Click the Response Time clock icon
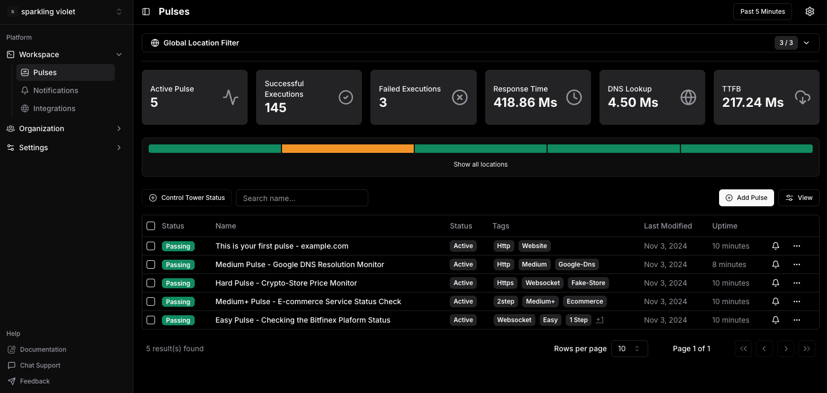This screenshot has width=827, height=393. coord(574,97)
